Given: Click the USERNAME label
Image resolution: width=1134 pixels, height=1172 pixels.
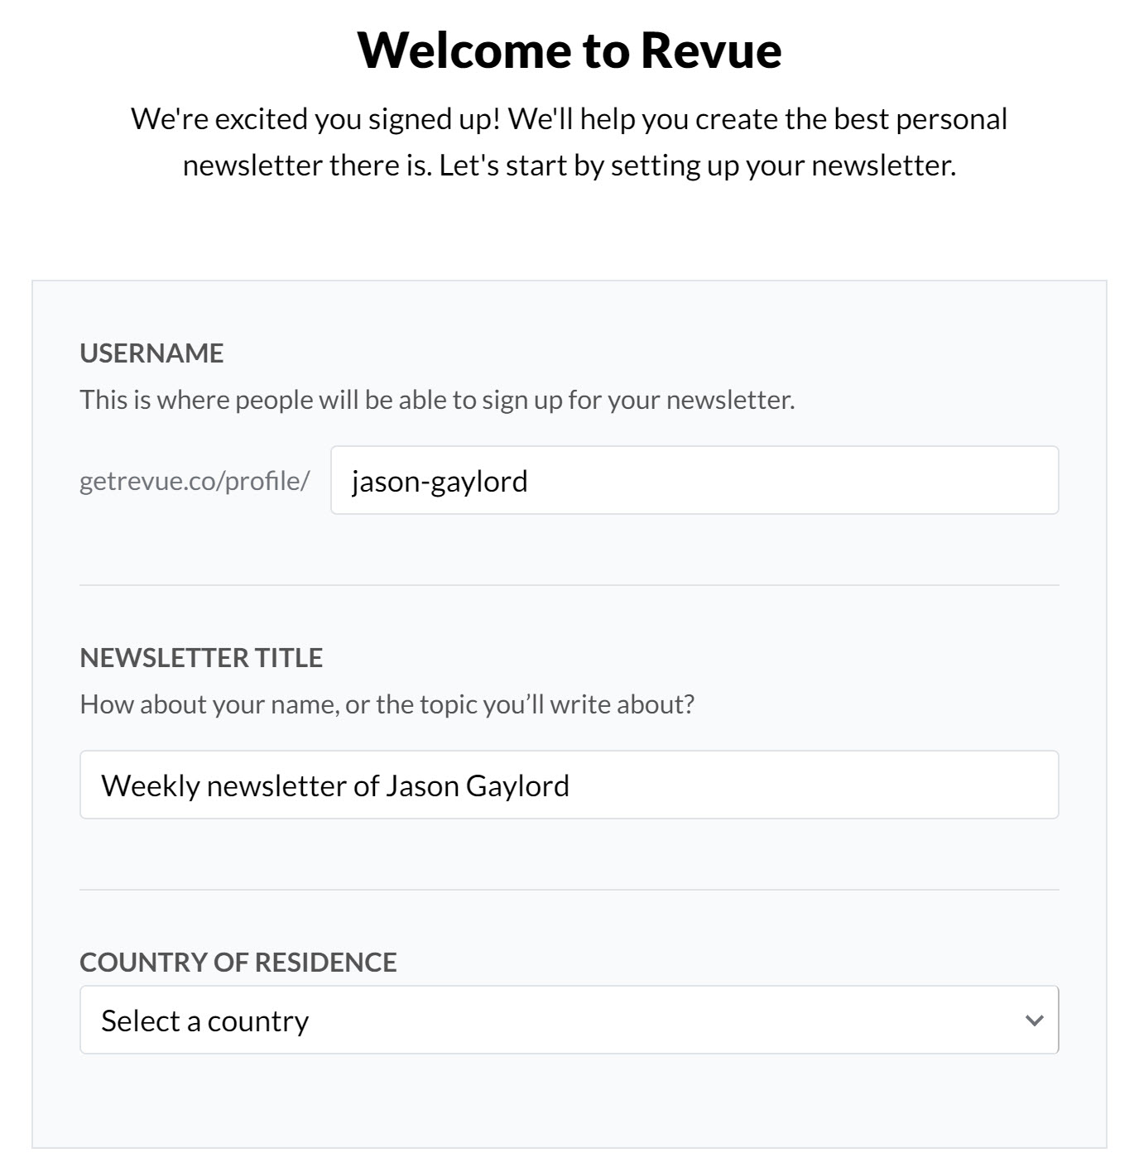Looking at the screenshot, I should point(151,353).
